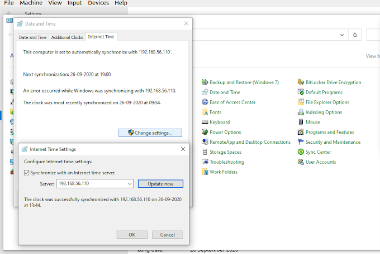Click the BitLocker Drive Encryption icon
The image size is (380, 254).
[x=301, y=82]
